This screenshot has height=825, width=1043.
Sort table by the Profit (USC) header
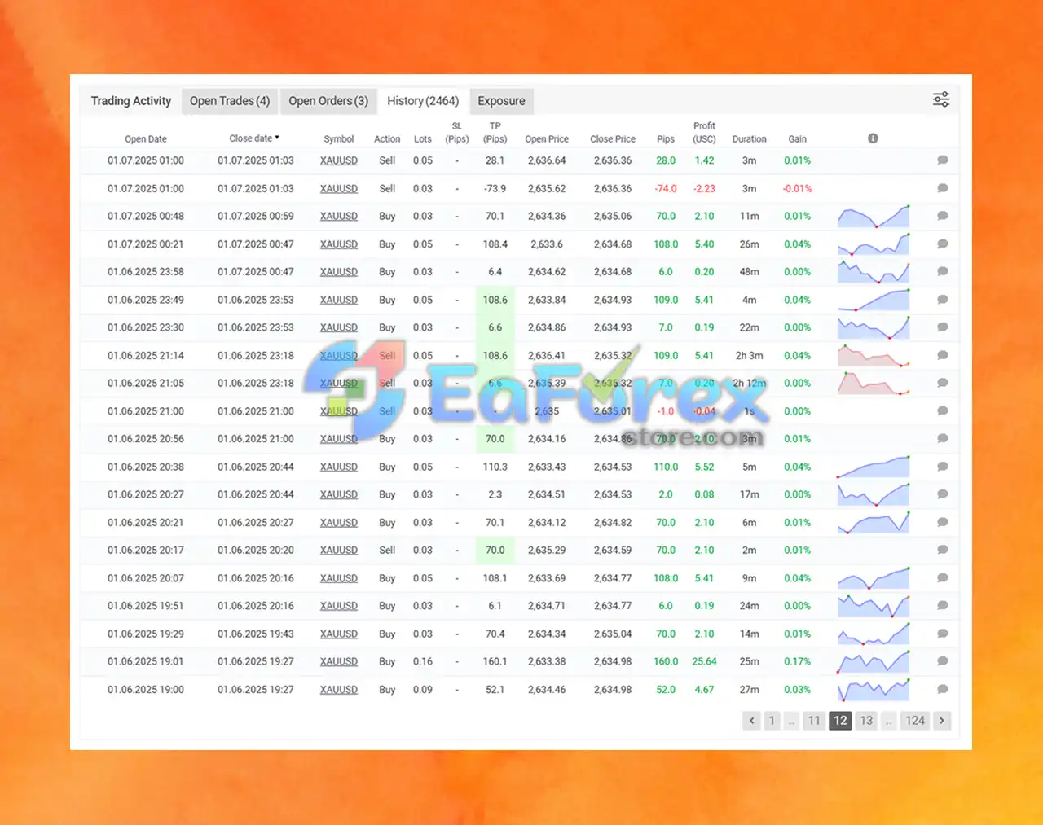click(704, 133)
